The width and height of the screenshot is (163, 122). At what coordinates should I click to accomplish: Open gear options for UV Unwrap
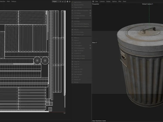(90, 13)
